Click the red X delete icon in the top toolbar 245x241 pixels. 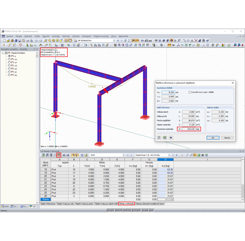(196, 41)
